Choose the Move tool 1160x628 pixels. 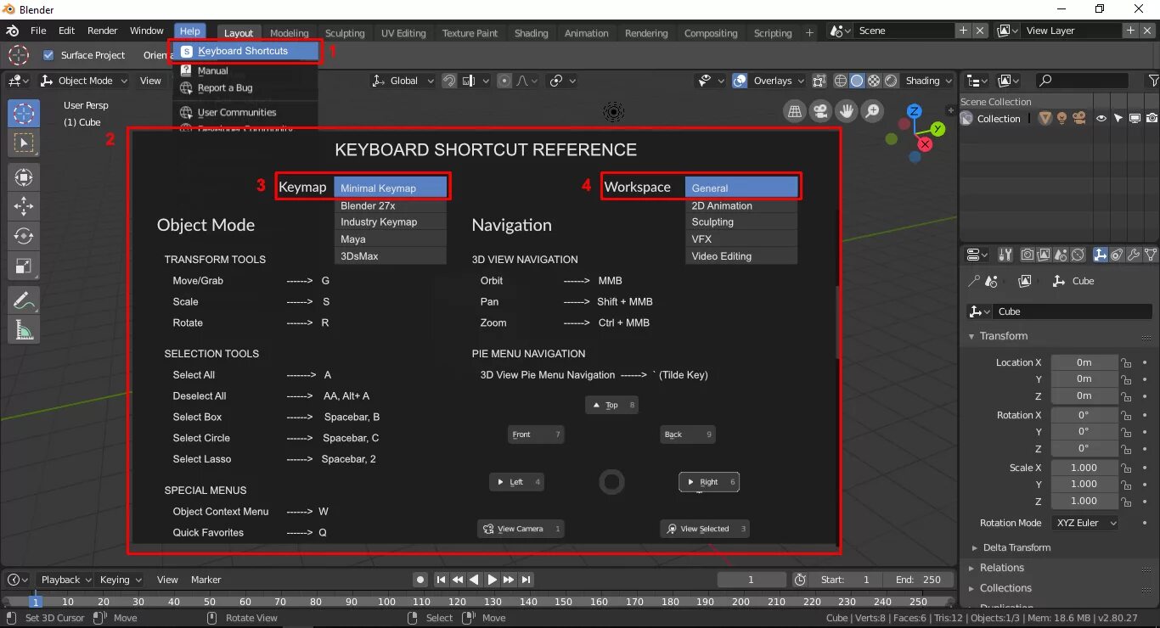(24, 206)
